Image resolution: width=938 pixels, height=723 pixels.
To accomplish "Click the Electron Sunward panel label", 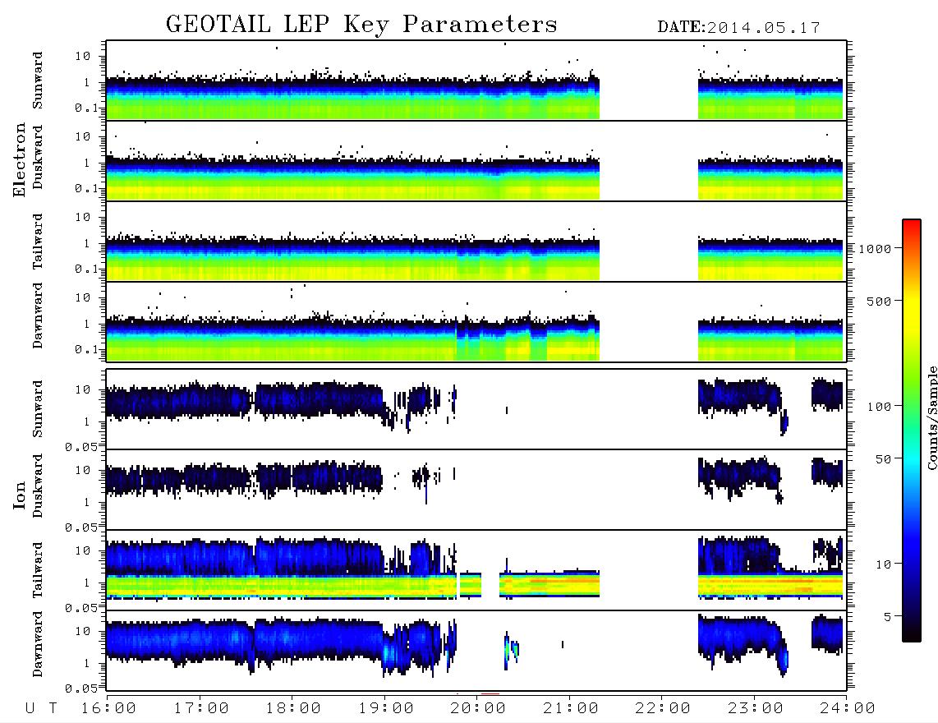I will pyautogui.click(x=38, y=81).
